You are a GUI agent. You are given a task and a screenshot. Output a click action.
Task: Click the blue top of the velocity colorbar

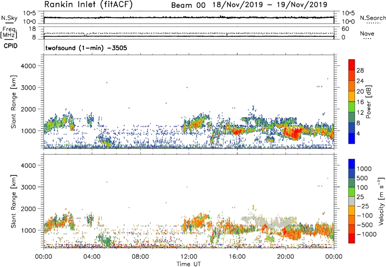pyautogui.click(x=352, y=164)
